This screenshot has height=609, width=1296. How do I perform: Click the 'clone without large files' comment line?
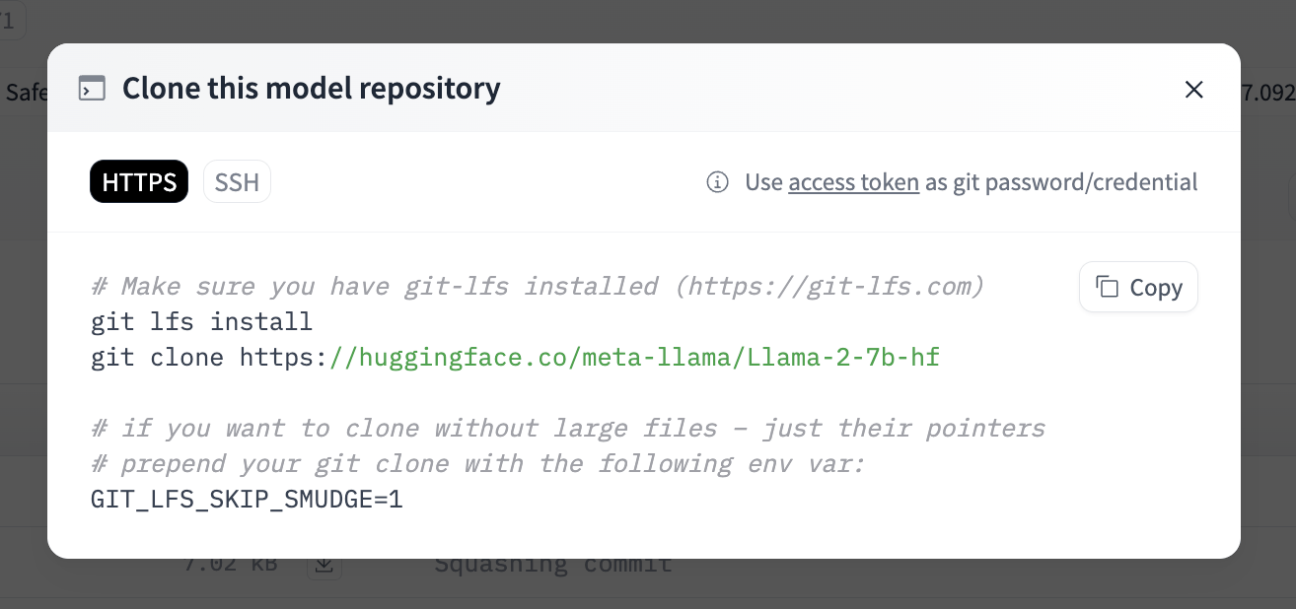[568, 429]
